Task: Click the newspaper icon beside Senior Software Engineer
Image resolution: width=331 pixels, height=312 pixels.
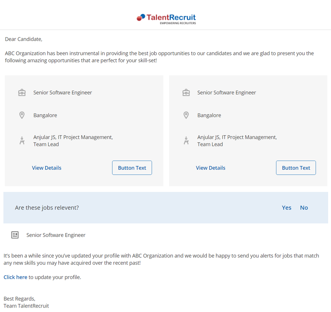Action: 15,235
